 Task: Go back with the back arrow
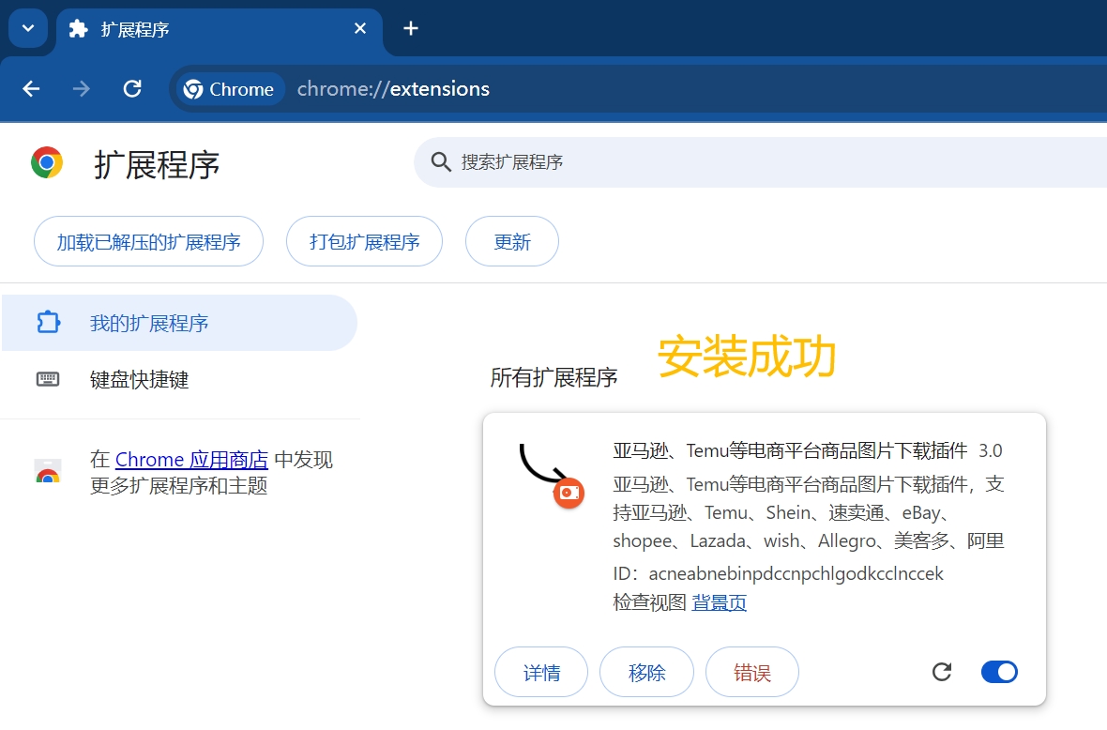[x=31, y=89]
